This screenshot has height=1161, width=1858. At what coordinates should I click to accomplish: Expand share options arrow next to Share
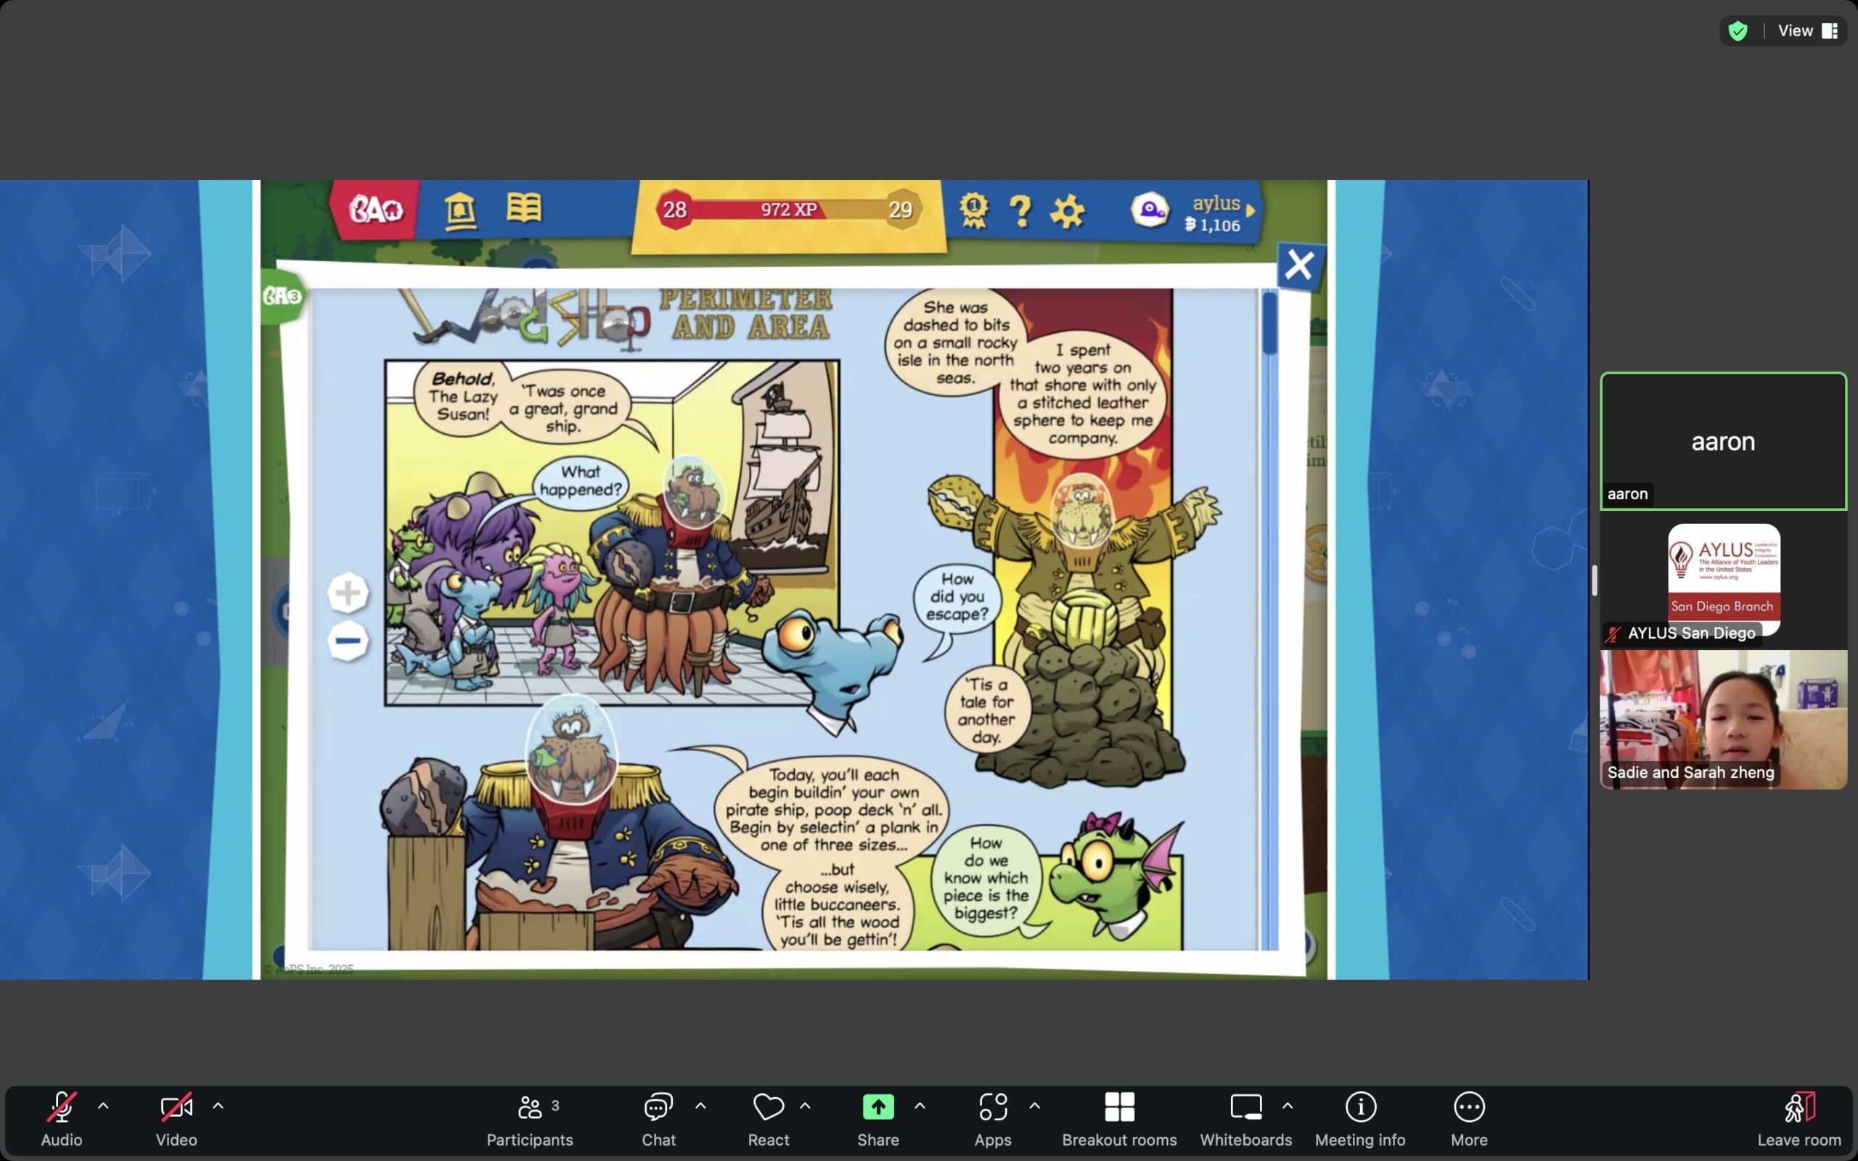coord(920,1106)
